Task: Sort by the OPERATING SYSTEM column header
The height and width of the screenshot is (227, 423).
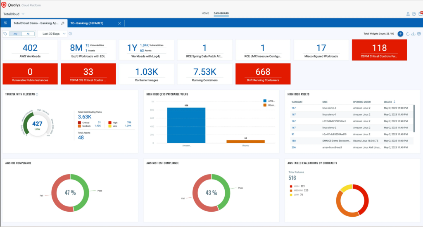Action: point(362,102)
